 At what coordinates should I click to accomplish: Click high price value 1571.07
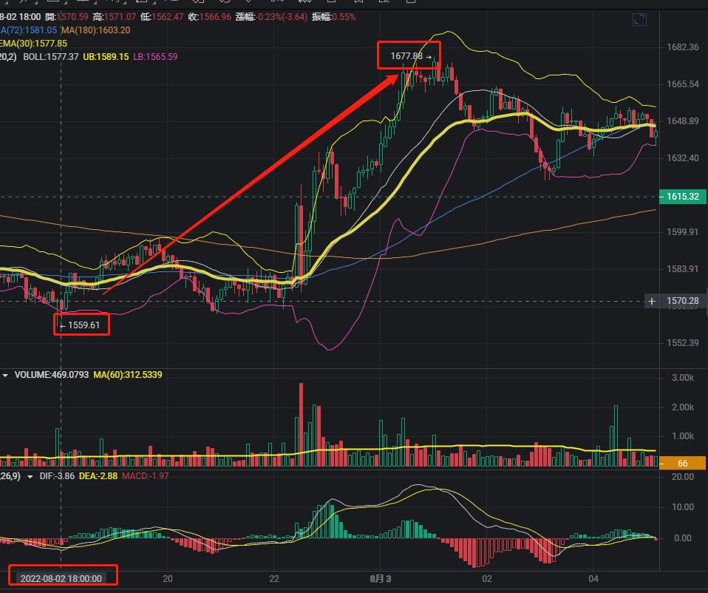coord(120,17)
